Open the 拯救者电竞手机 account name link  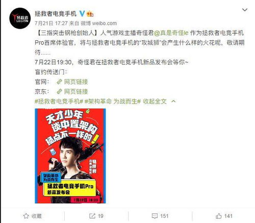[56, 14]
